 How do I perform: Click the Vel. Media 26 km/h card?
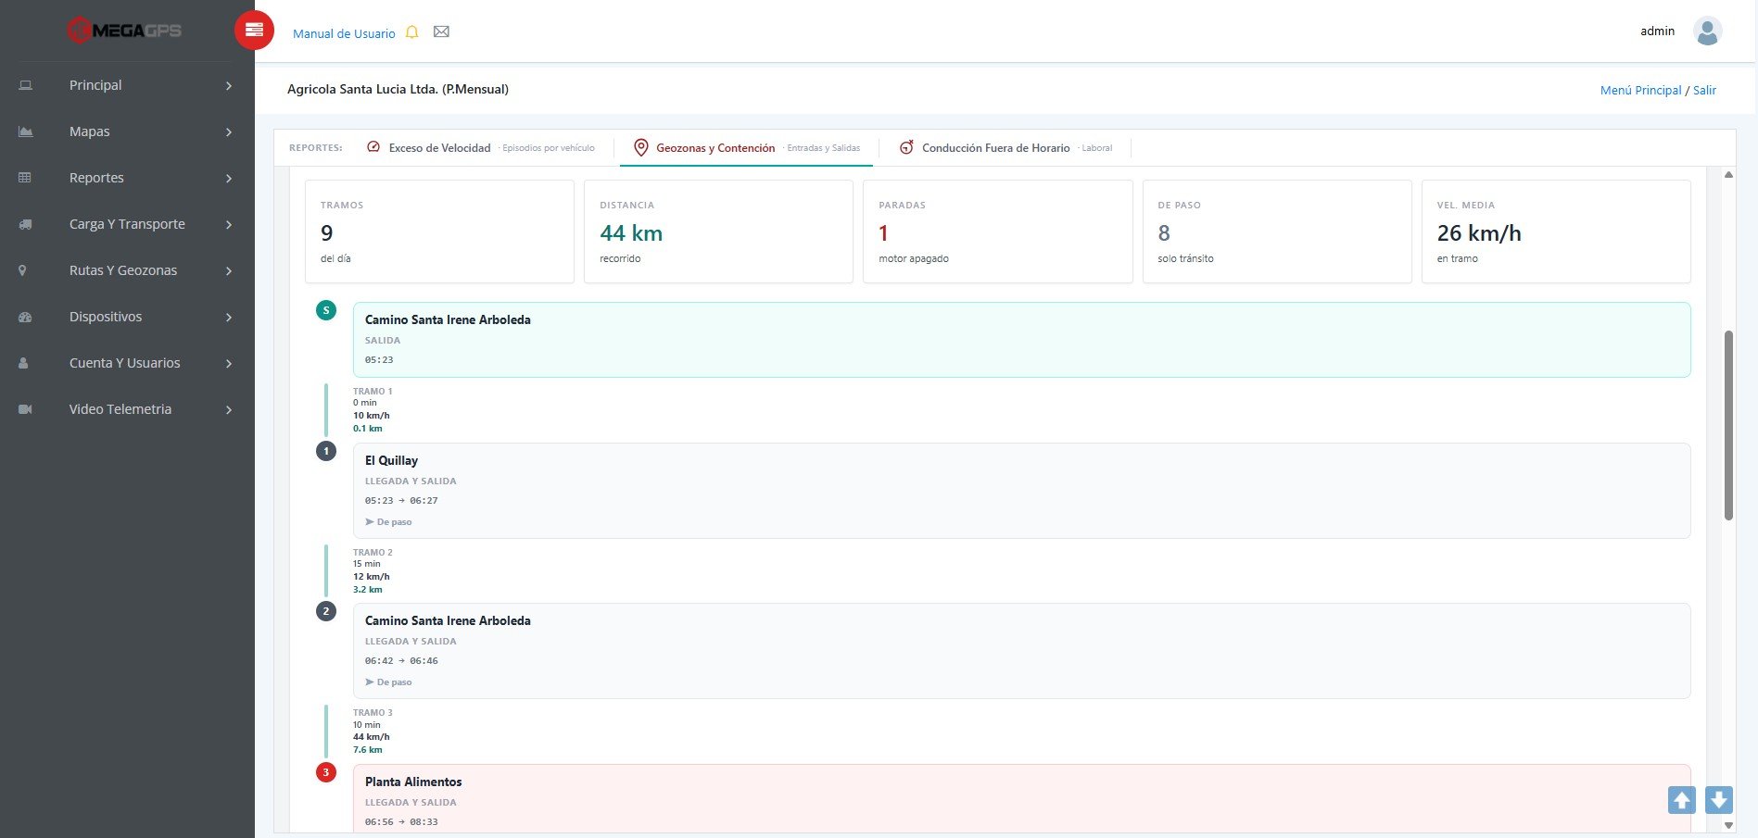click(x=1556, y=231)
